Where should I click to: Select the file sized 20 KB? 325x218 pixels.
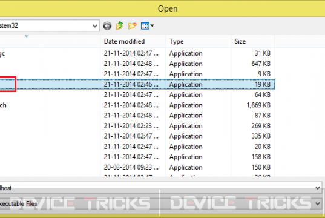pyautogui.click(x=137, y=147)
